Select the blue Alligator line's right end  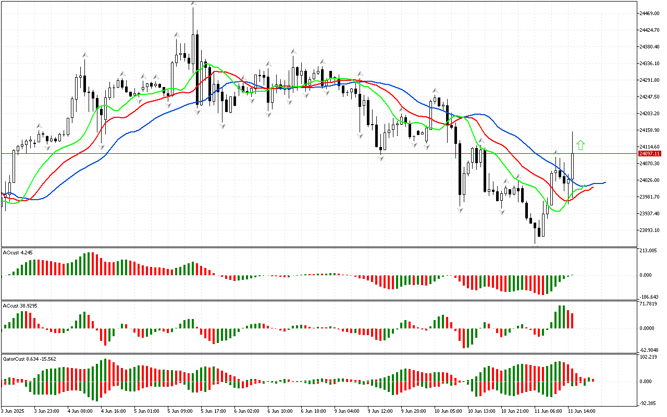click(604, 182)
